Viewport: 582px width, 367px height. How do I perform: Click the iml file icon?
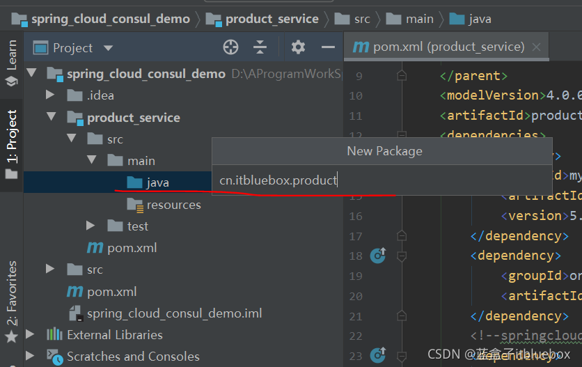[76, 313]
